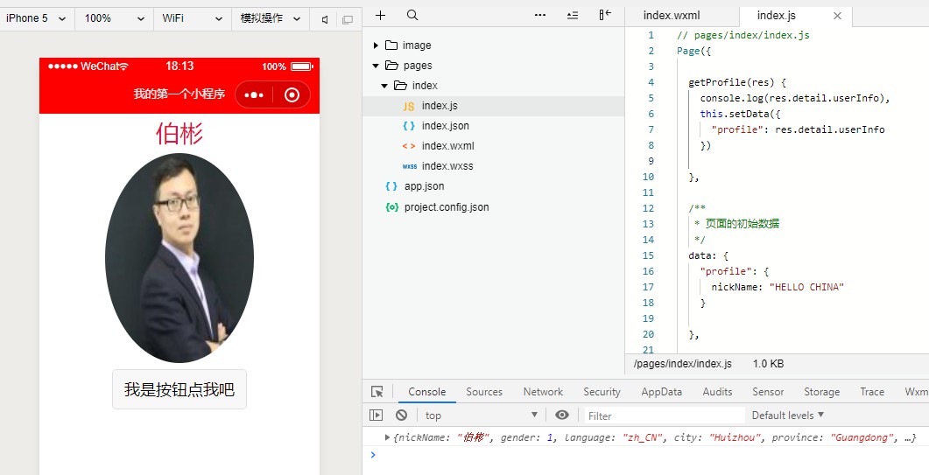The image size is (929, 475).
Task: Click the 我是按钮点我吧 button
Action: click(x=179, y=389)
